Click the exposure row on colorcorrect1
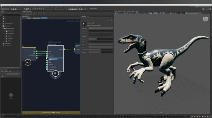 click(55, 69)
